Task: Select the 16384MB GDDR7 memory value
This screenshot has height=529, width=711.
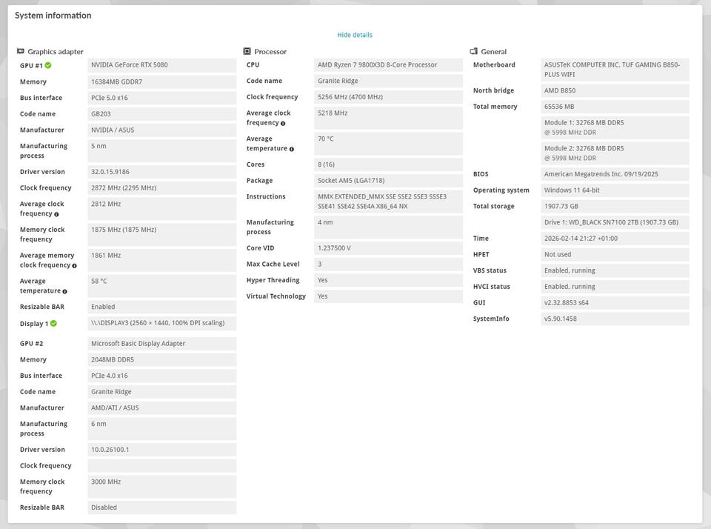Action: coord(162,81)
